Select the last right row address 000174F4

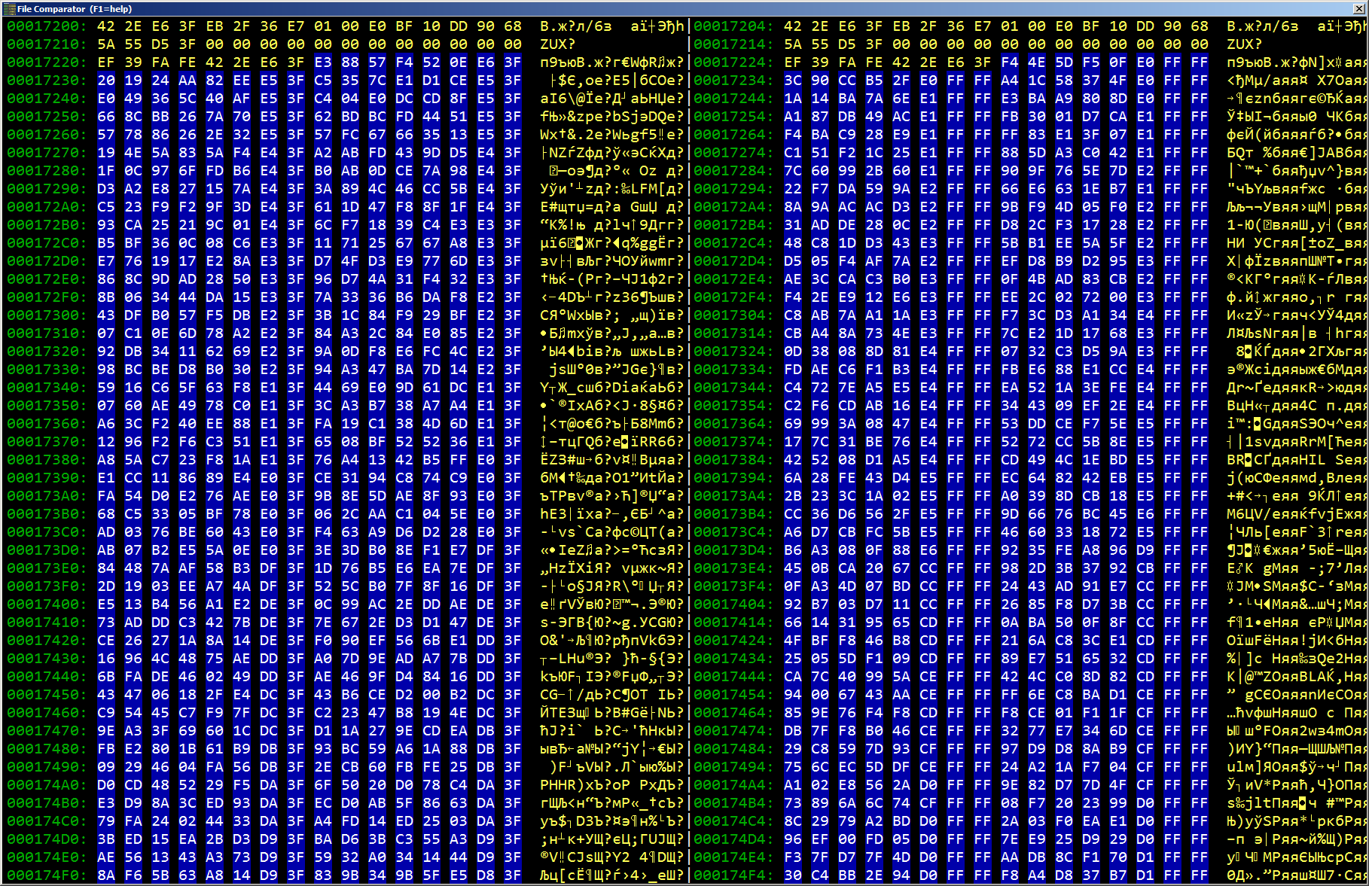[x=733, y=875]
